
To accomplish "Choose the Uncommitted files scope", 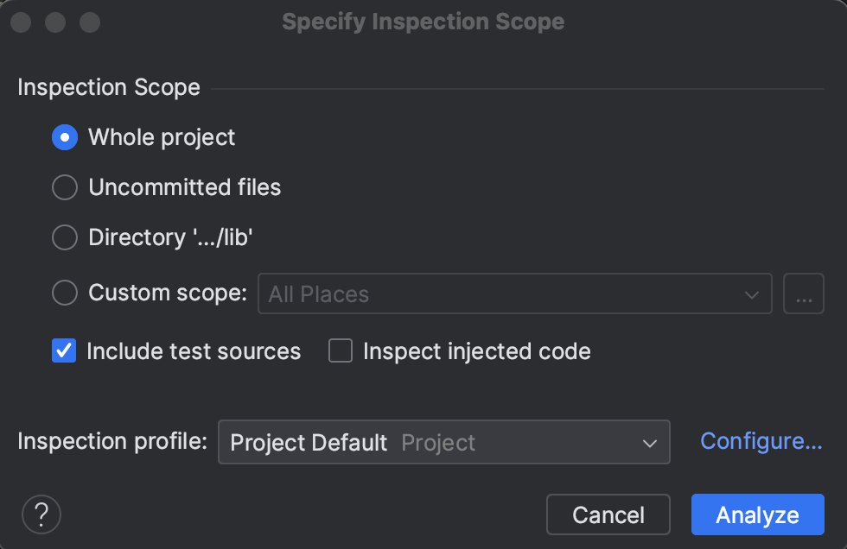I will point(64,187).
